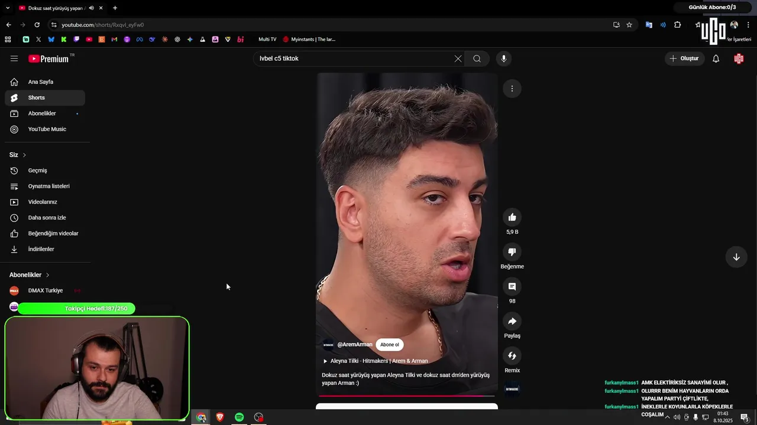Open the @AremArman channel link
Viewport: 757px width, 425px height.
(355, 345)
